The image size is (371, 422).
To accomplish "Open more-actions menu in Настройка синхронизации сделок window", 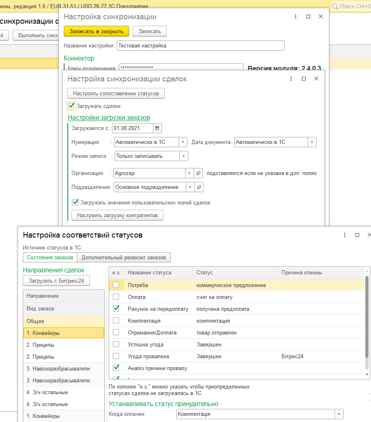I will [x=291, y=79].
